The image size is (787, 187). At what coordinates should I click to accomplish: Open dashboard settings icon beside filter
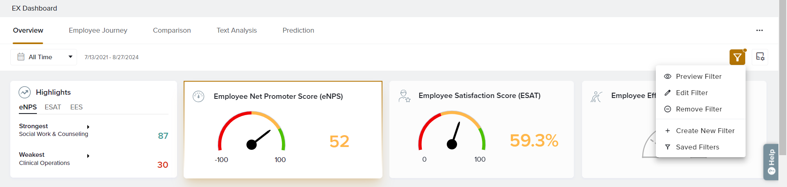pos(760,57)
